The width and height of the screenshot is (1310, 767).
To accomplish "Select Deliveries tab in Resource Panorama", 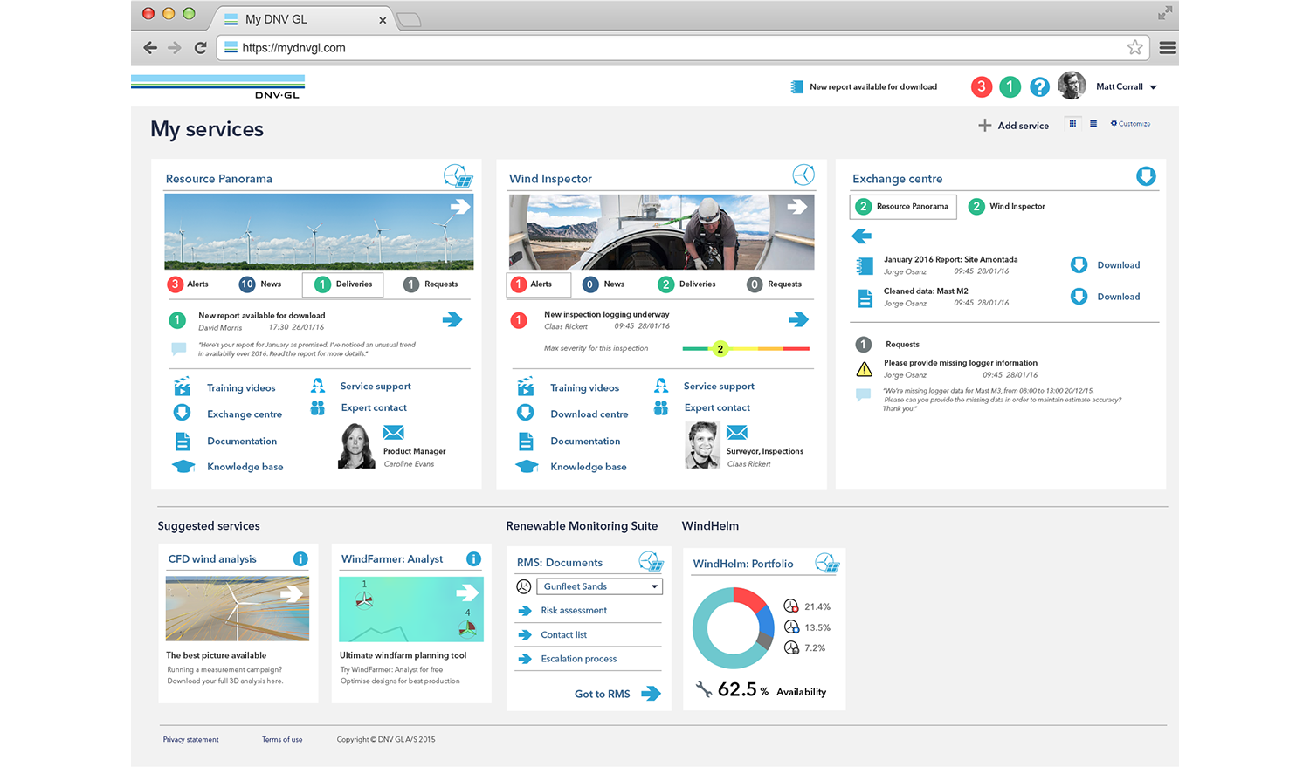I will point(342,284).
